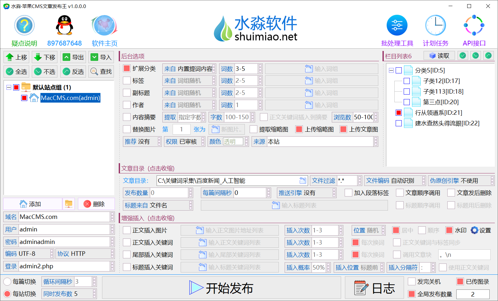The height and width of the screenshot is (301, 498).
Task: Open the 批处理工具 sliders icon
Action: coord(397,25)
